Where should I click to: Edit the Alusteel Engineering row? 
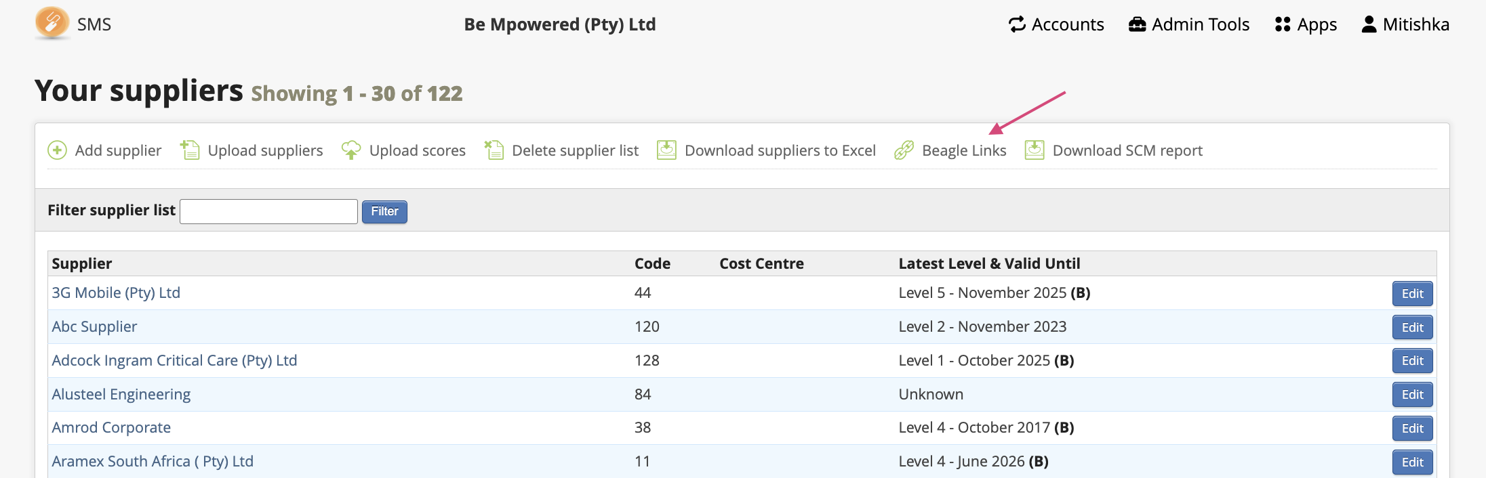point(1412,394)
